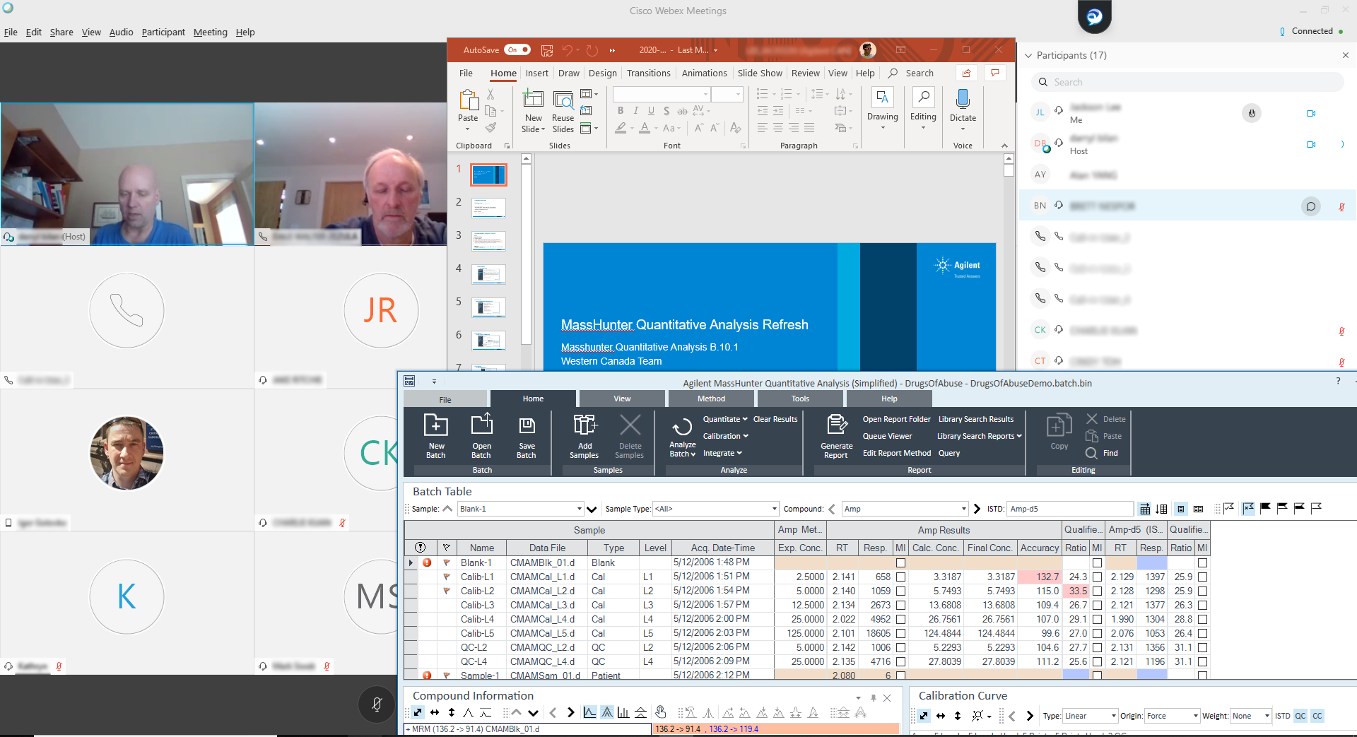1357x737 pixels.
Task: Check MI box for Calib-L2 row
Action: click(x=900, y=591)
